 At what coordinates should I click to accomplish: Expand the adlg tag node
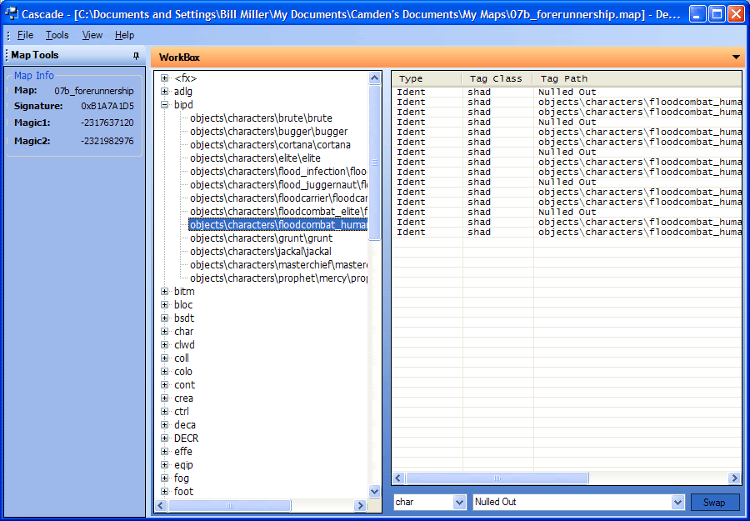click(164, 92)
